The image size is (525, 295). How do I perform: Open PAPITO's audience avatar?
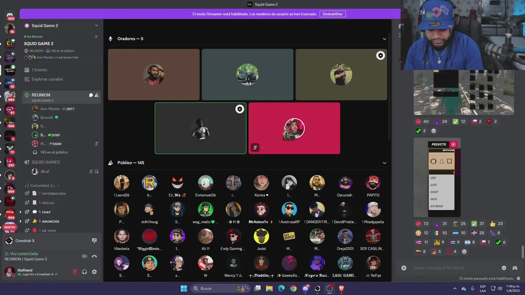click(x=373, y=183)
